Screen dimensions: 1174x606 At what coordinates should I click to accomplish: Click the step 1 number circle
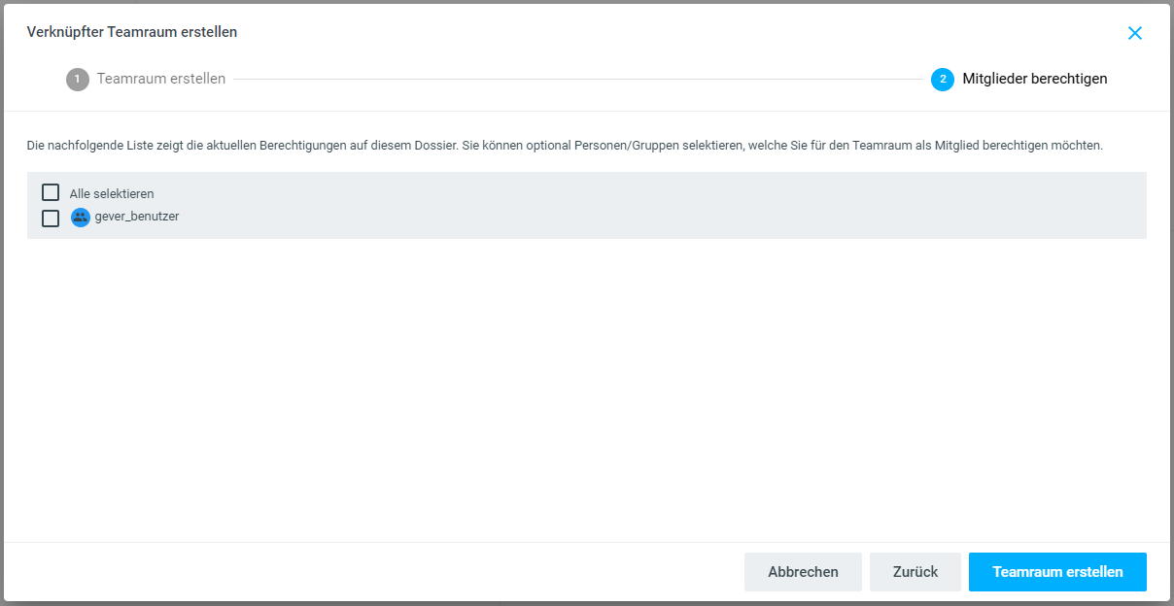tap(77, 80)
